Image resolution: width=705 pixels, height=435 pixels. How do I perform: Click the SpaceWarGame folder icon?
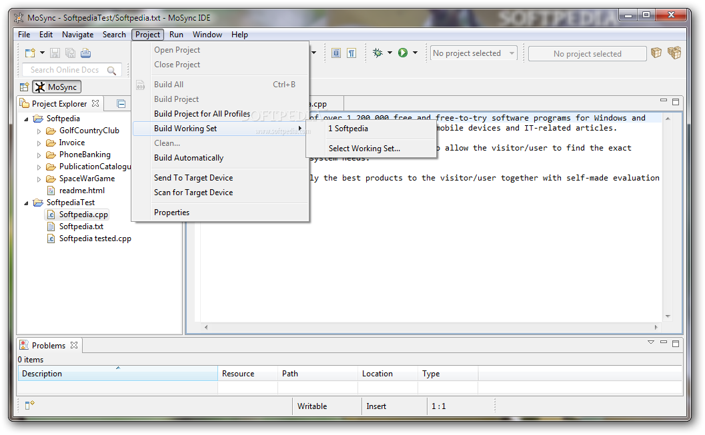coord(51,179)
